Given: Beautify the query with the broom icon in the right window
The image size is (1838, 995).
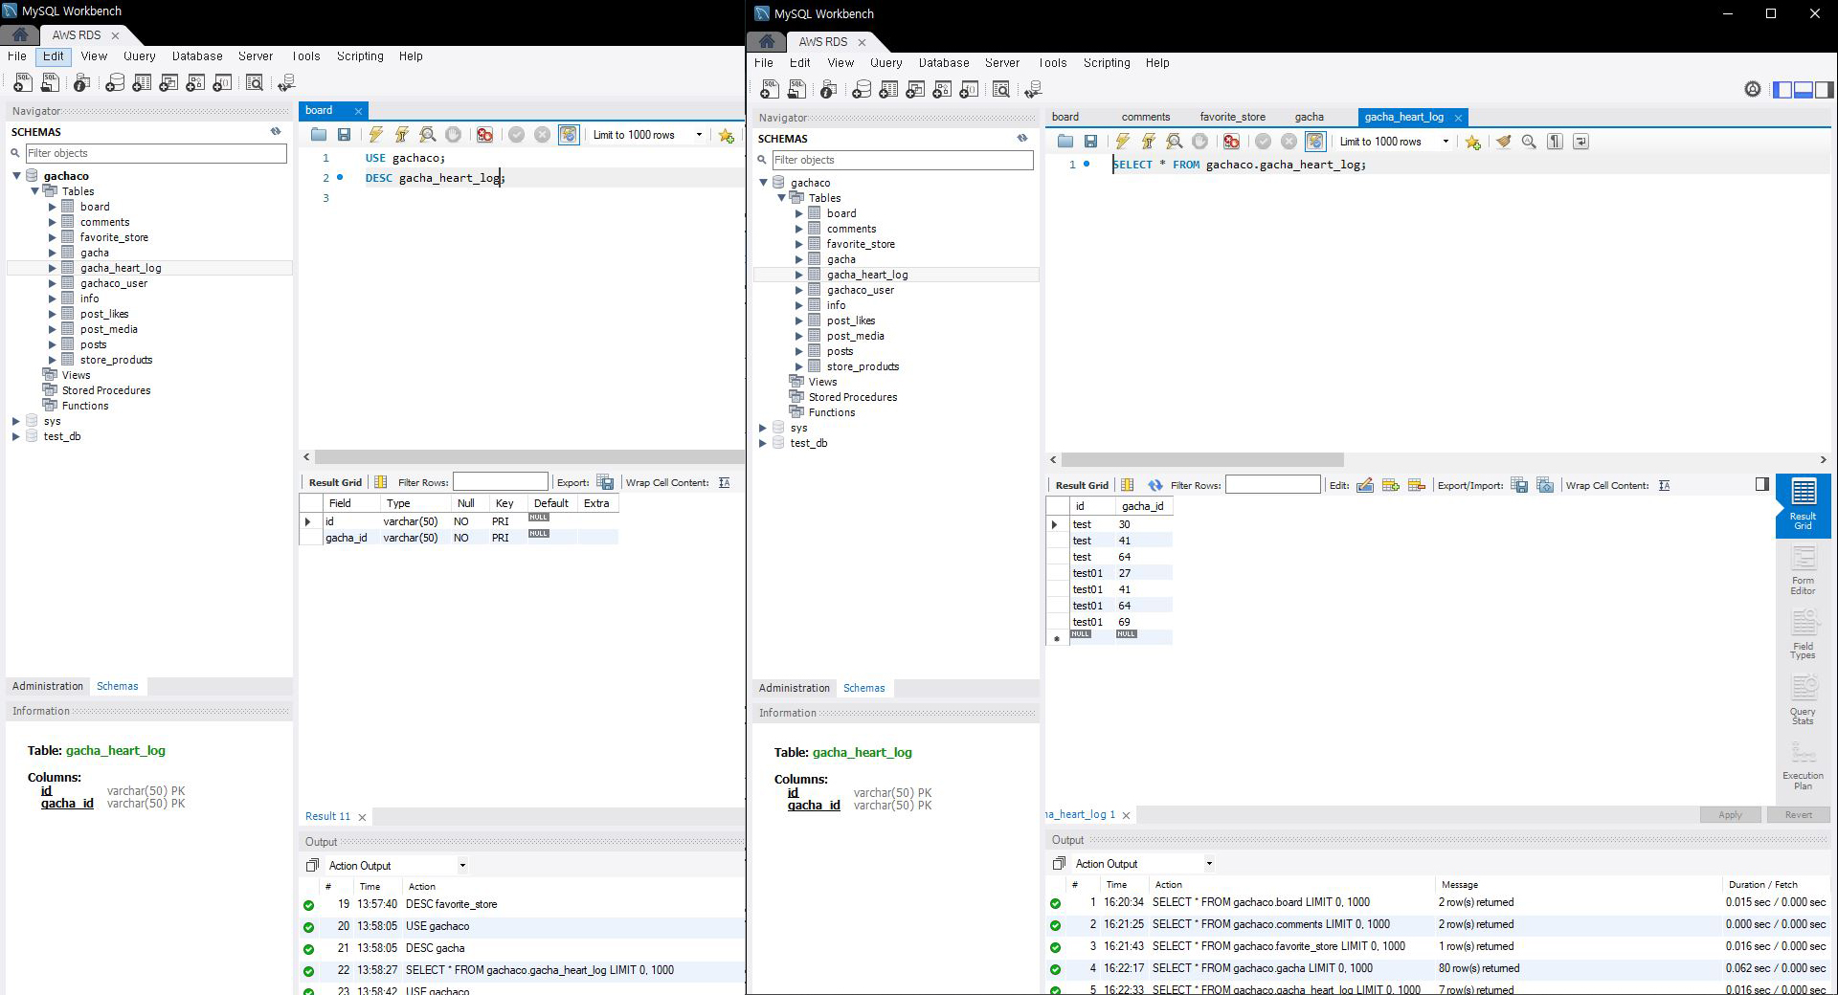Looking at the screenshot, I should tap(1504, 142).
